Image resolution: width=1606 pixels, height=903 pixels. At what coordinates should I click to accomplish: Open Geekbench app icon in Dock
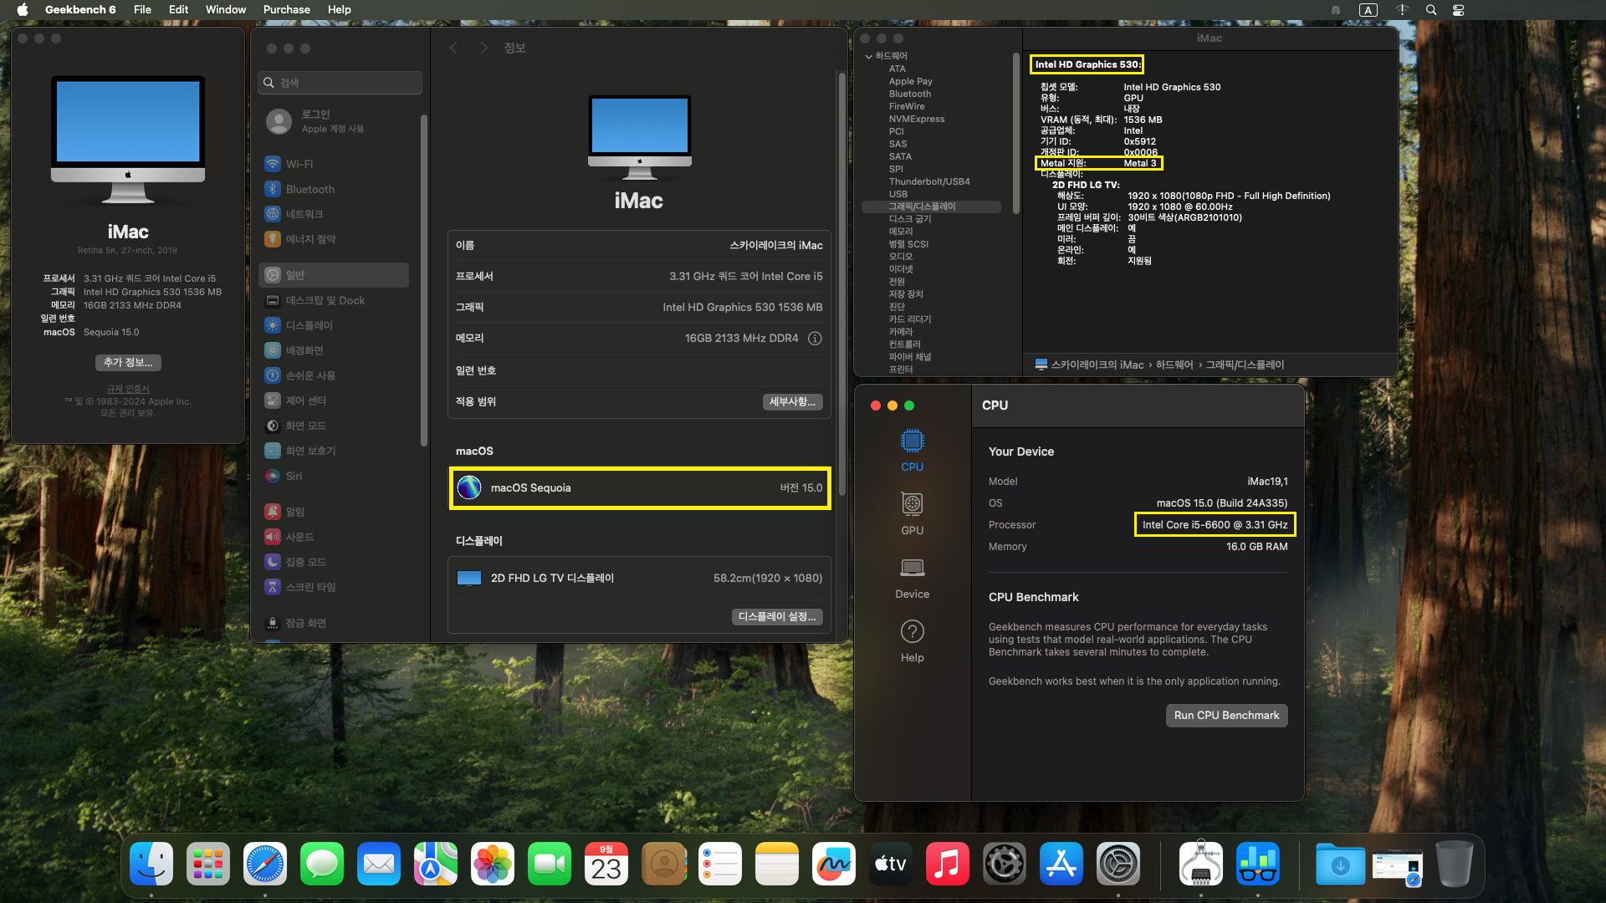pyautogui.click(x=1258, y=864)
